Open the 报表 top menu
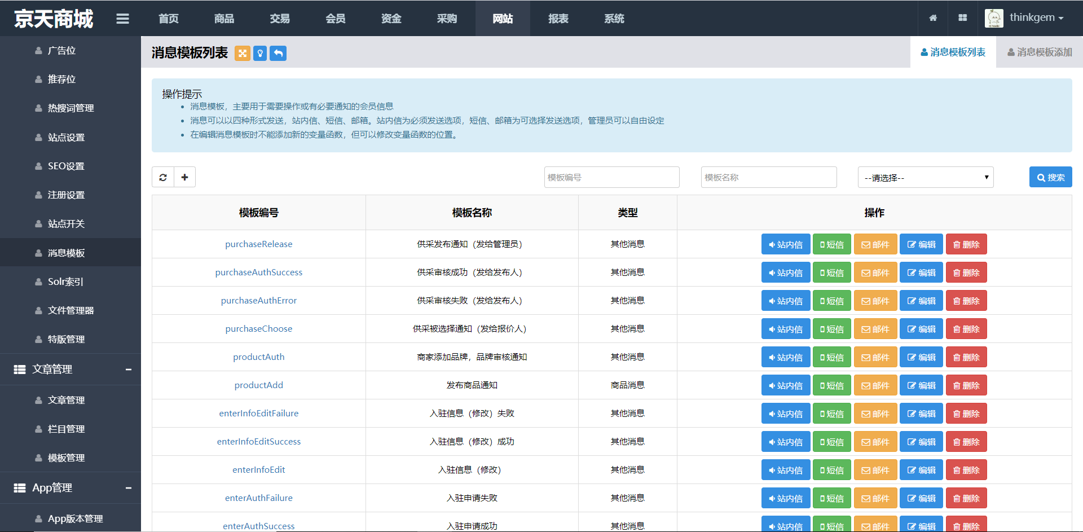Viewport: 1083px width, 532px height. pos(558,19)
